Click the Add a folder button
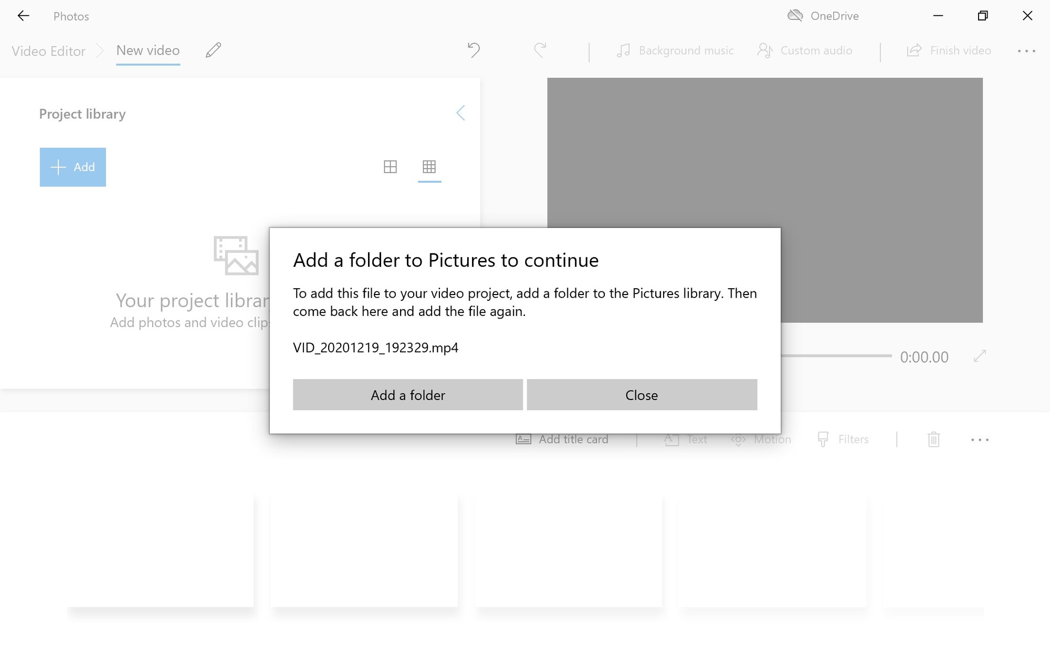 [407, 395]
